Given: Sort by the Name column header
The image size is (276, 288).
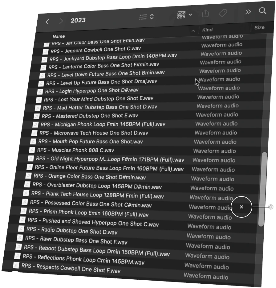Looking at the screenshot, I should (x=59, y=36).
